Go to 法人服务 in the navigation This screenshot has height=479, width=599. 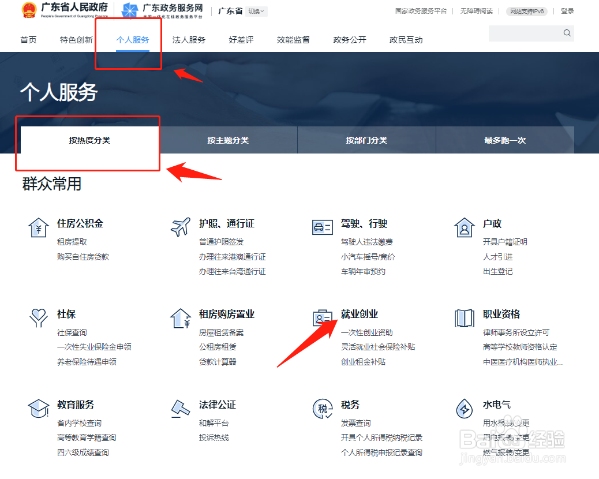point(189,40)
